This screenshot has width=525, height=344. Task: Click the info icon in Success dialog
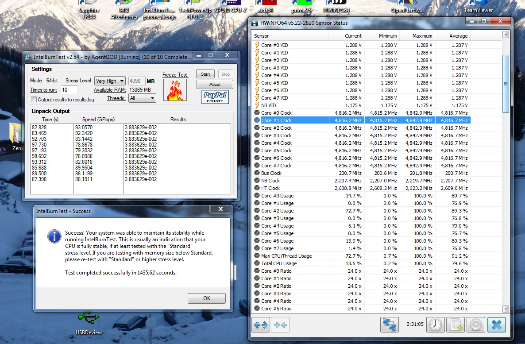(54, 236)
